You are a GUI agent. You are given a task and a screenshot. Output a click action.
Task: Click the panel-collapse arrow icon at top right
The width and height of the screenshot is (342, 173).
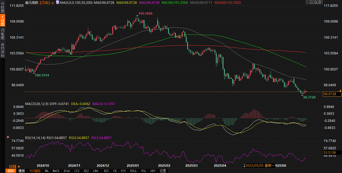point(321,2)
